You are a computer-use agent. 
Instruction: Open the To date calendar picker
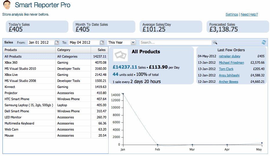pyautogui.click(x=102, y=43)
